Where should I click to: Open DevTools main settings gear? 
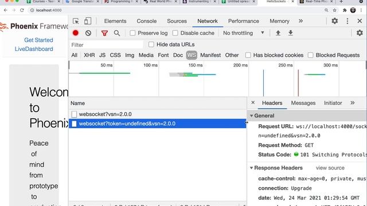335,21
